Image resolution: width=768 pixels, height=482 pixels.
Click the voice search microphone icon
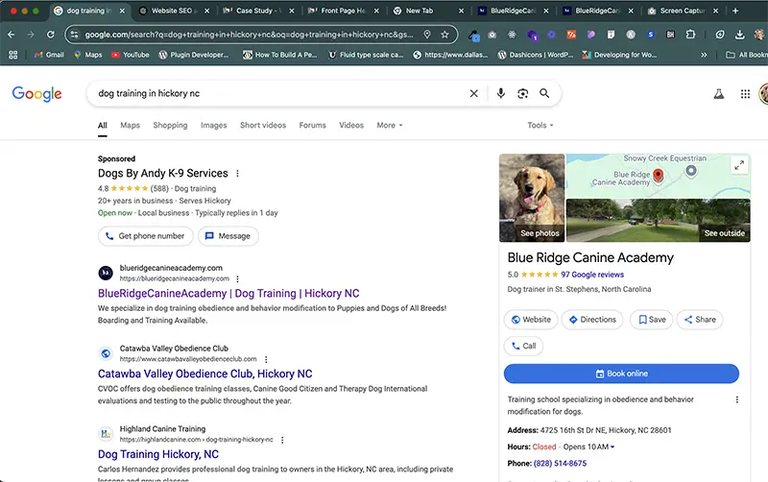(x=500, y=93)
